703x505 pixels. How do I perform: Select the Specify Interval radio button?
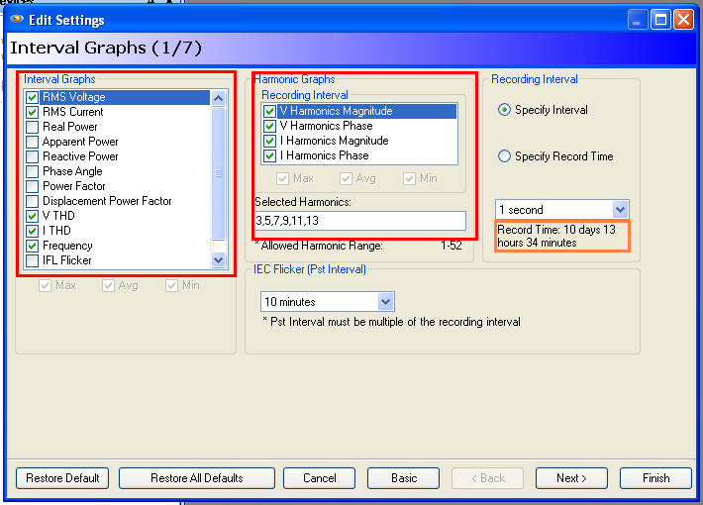coord(504,110)
